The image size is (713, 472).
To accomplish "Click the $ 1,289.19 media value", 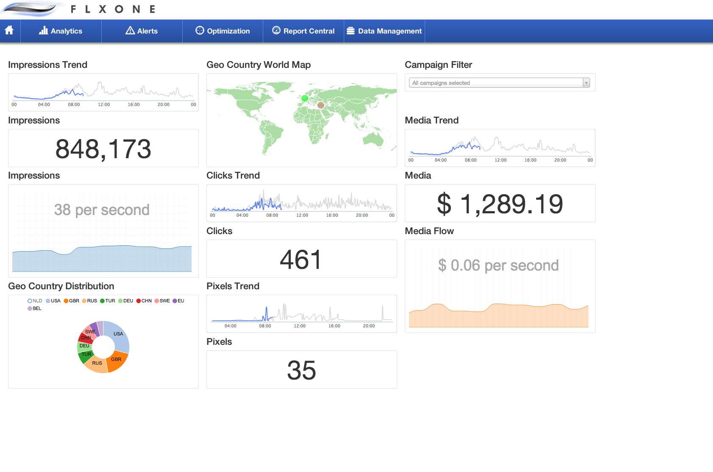I will [x=500, y=204].
